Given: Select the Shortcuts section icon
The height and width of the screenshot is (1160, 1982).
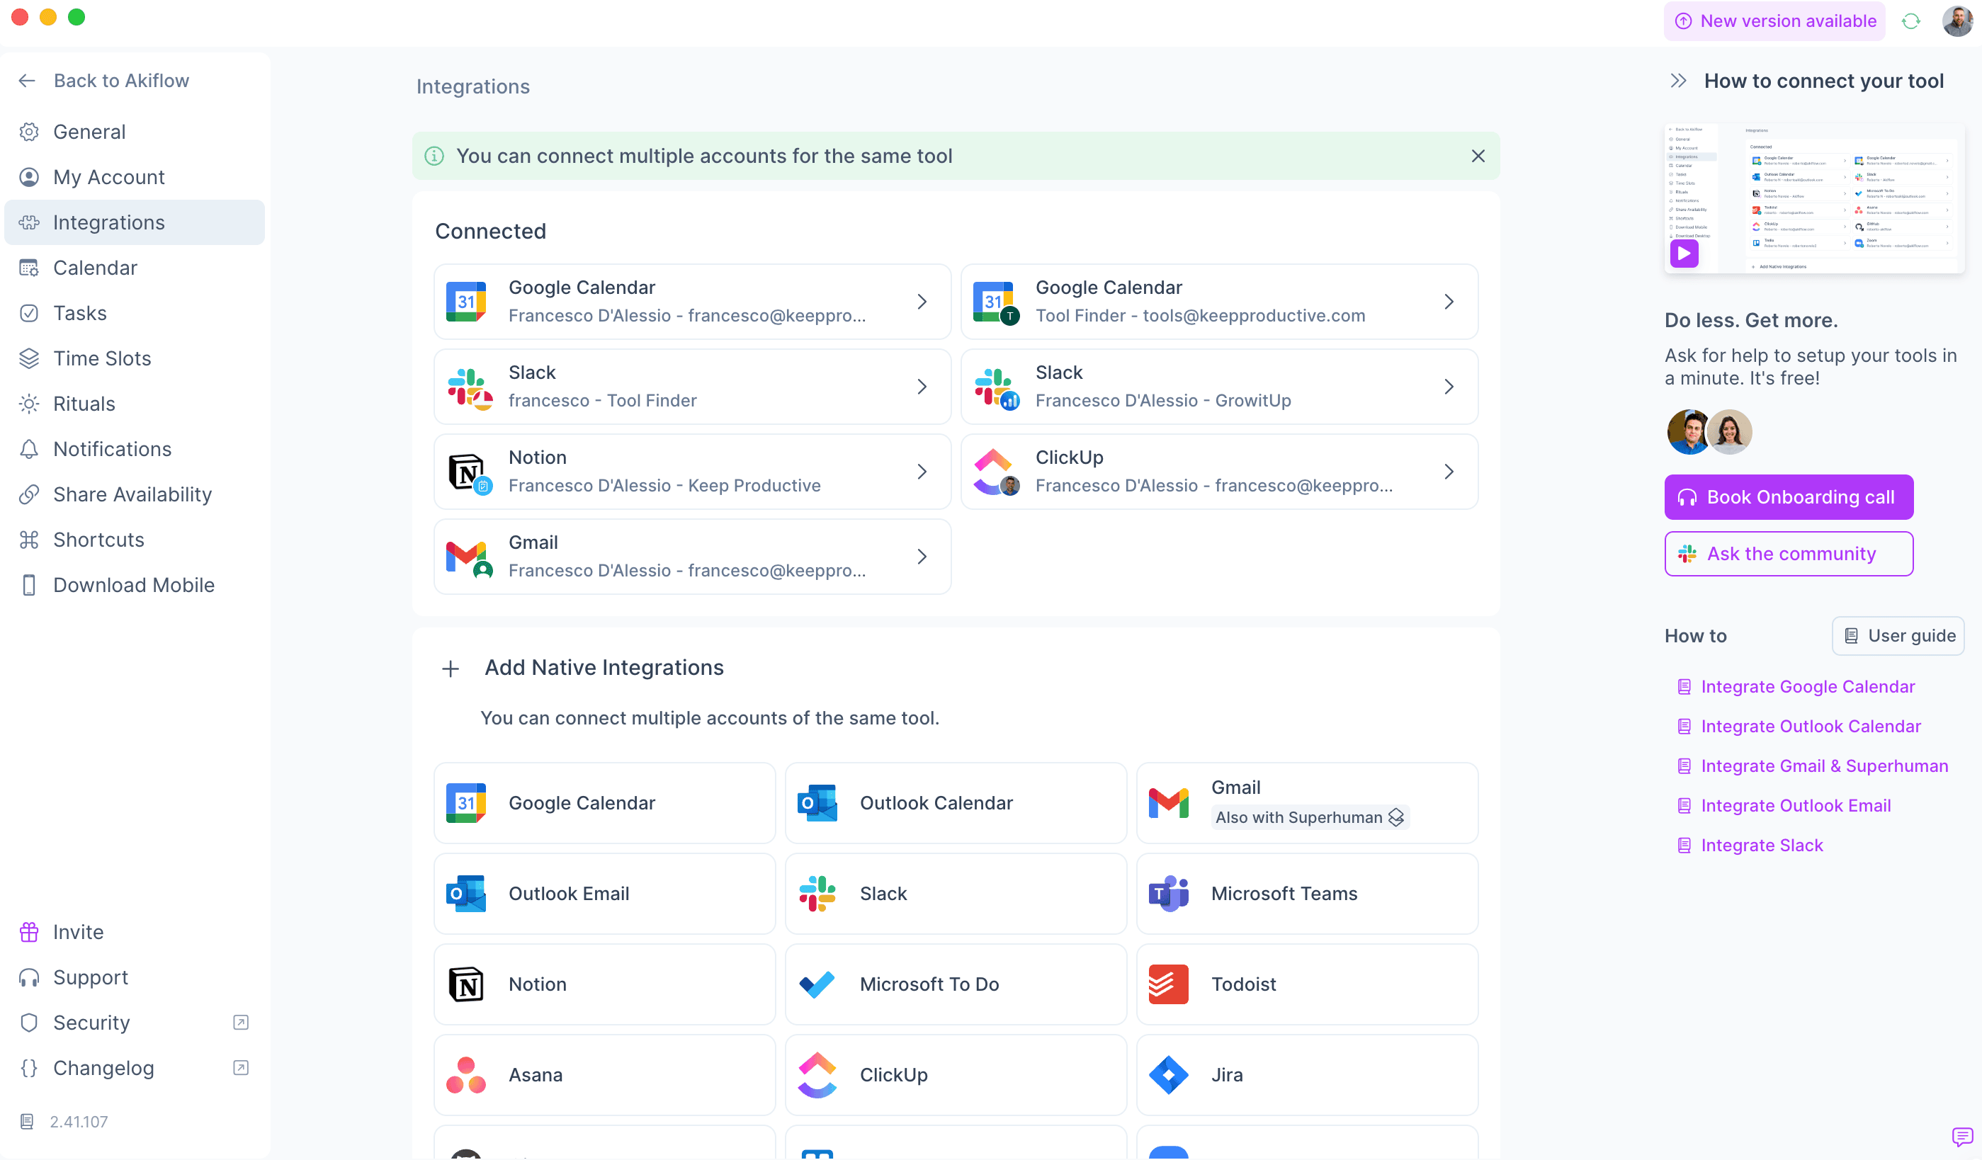Looking at the screenshot, I should [x=29, y=540].
